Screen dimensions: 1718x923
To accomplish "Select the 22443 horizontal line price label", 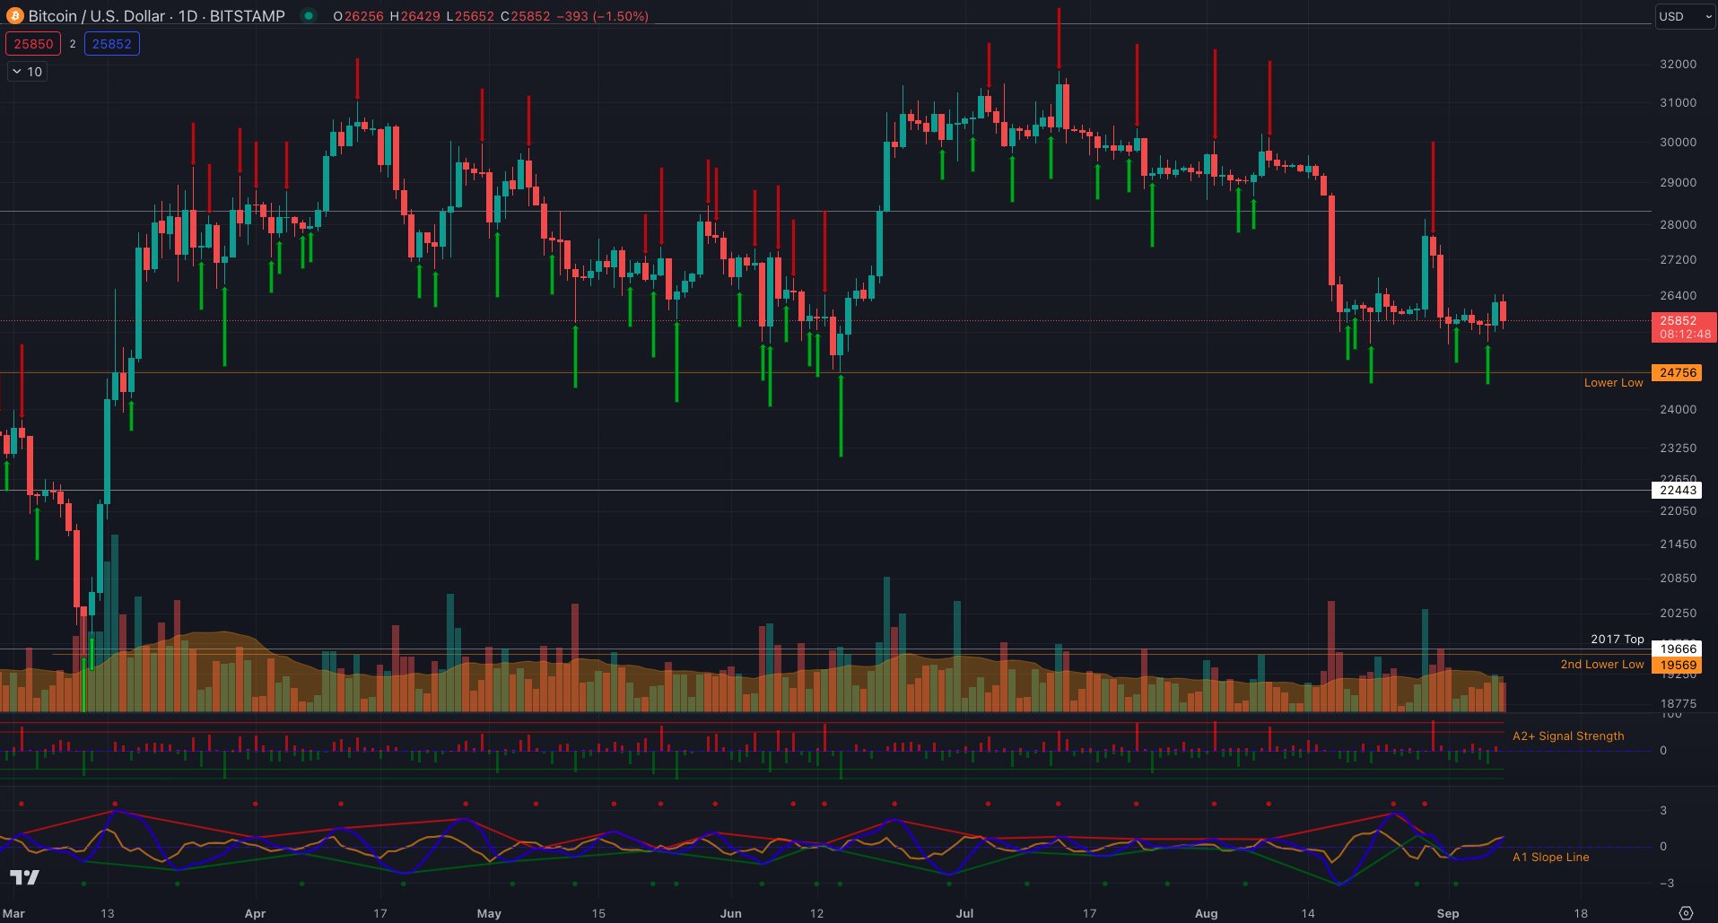I will [x=1678, y=490].
